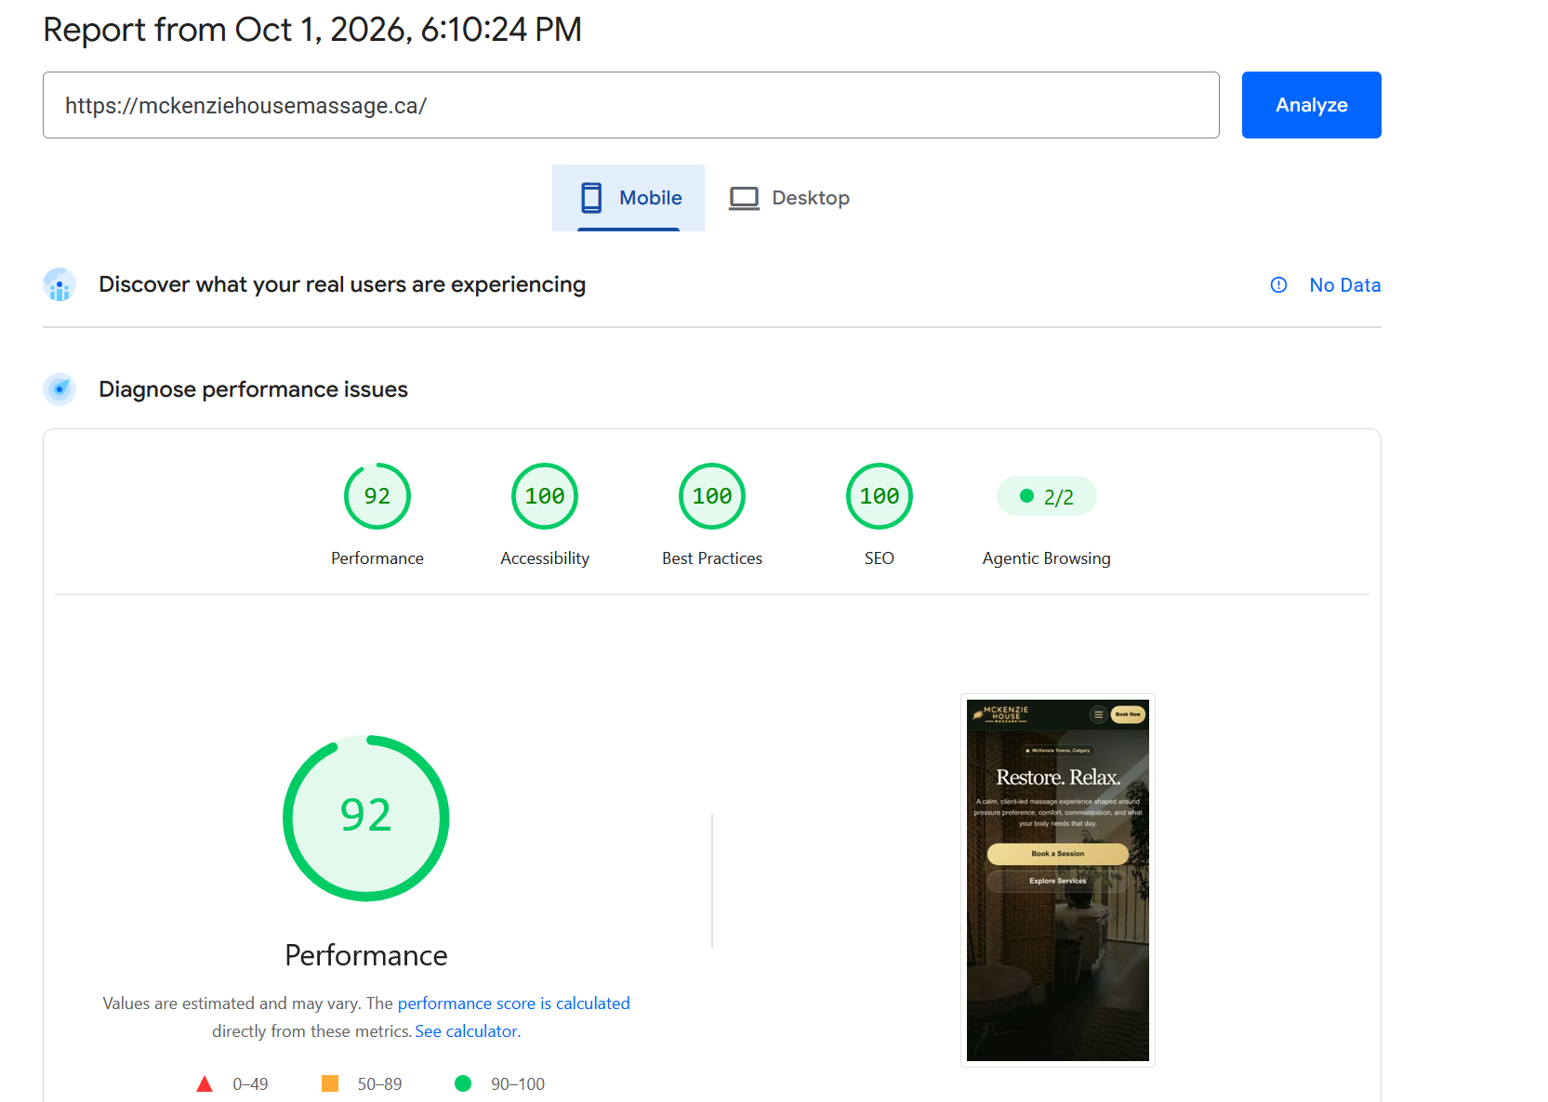Click the report timestamp heading

[312, 30]
